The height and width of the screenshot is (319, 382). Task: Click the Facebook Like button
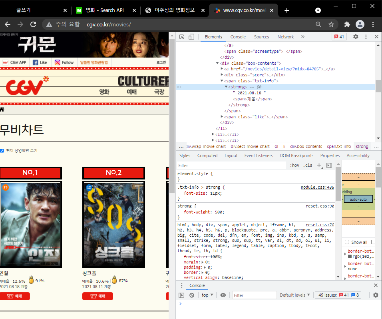(x=40, y=62)
